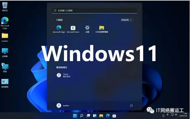Open pinned Settings (设置) gear in Start menu
This screenshot has height=119, width=190.
click(87, 29)
